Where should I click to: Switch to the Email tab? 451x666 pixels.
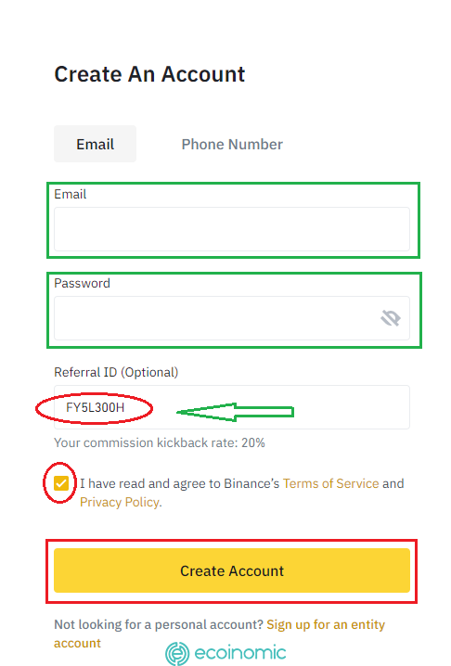click(x=95, y=144)
